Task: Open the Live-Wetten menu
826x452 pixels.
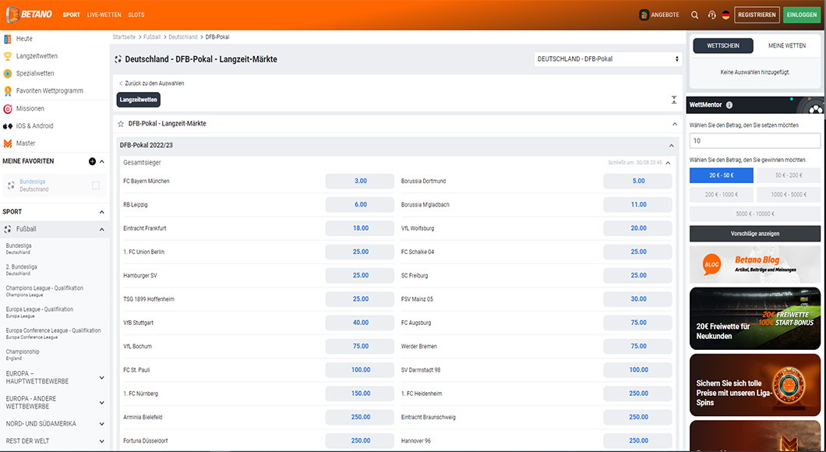Action: pos(104,15)
